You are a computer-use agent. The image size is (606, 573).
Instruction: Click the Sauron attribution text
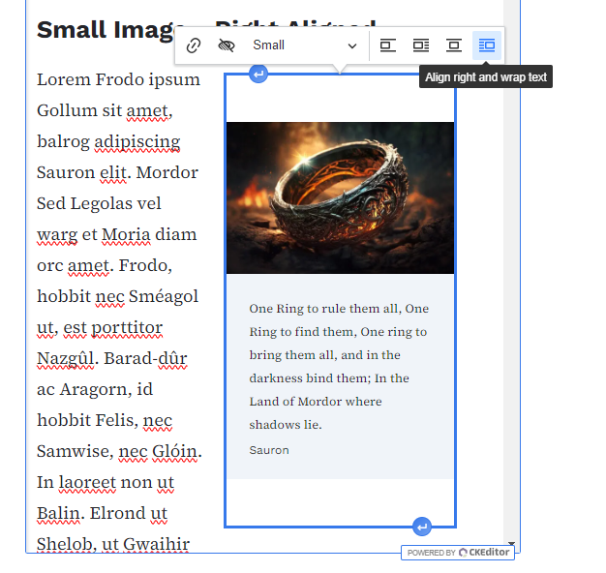[269, 450]
